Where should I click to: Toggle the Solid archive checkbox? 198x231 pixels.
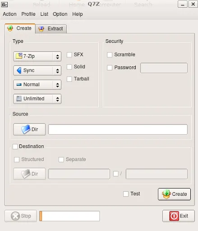[69, 67]
